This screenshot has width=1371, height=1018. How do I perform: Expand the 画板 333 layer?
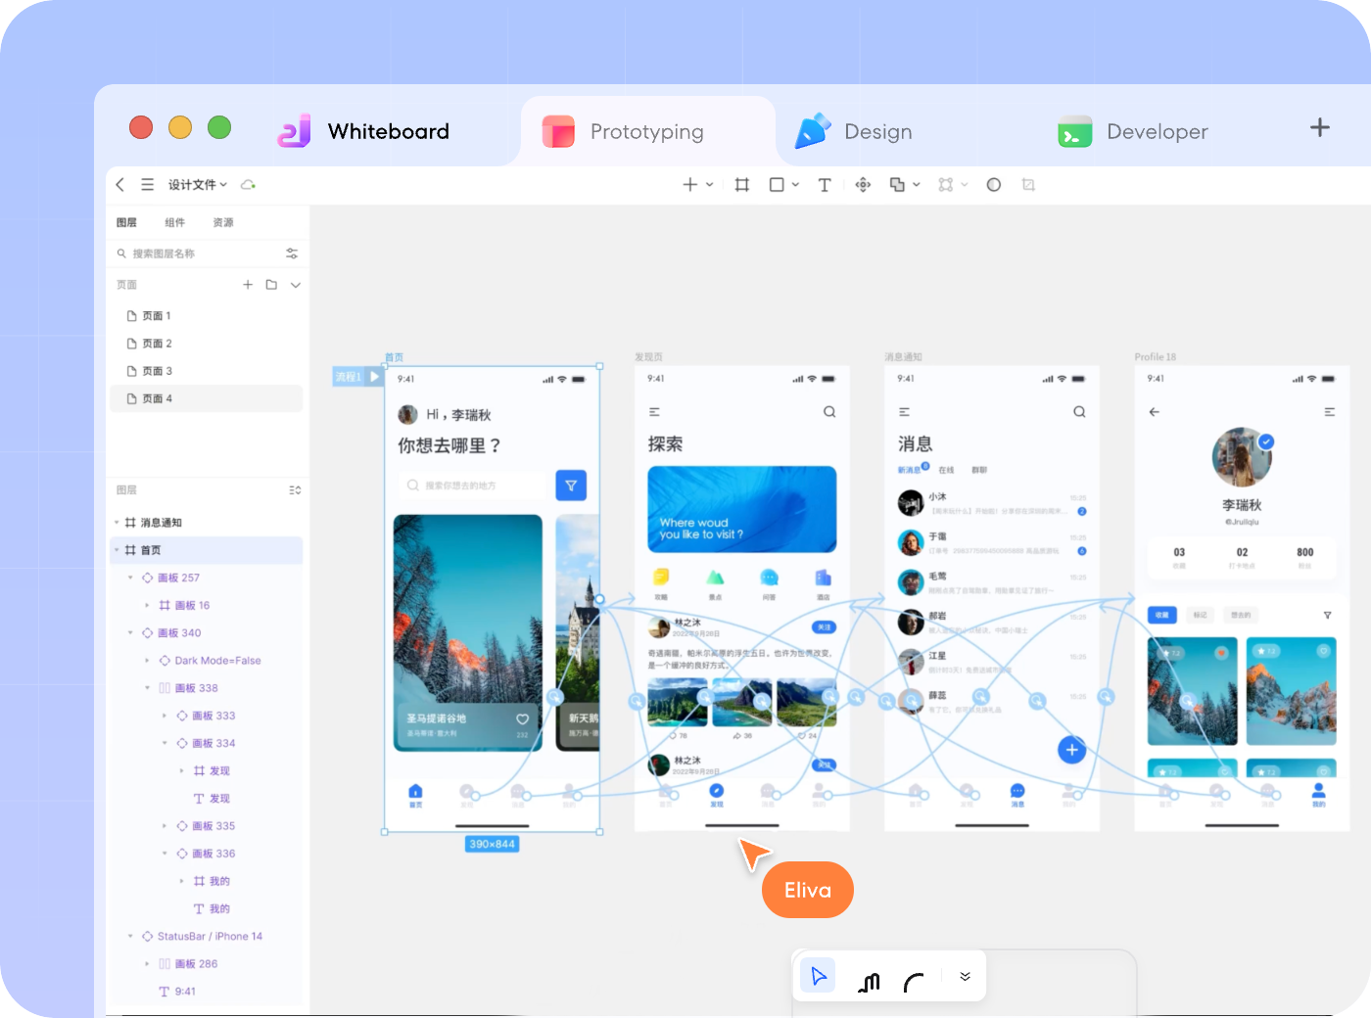(x=164, y=716)
